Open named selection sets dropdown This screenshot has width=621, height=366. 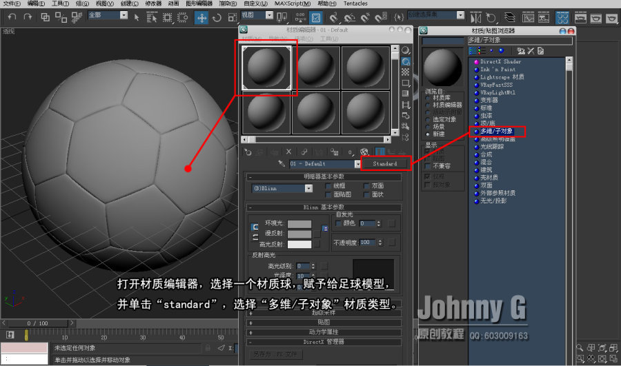[x=460, y=15]
